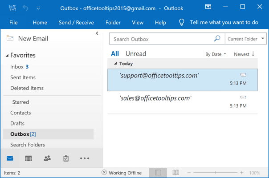Viewport: 269px width, 178px height.
Task: Adjust the zoom slider in status bar
Action: coord(216,173)
